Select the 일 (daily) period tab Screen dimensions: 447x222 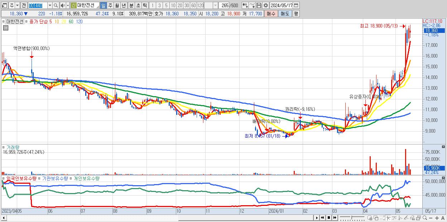(x=103, y=5)
